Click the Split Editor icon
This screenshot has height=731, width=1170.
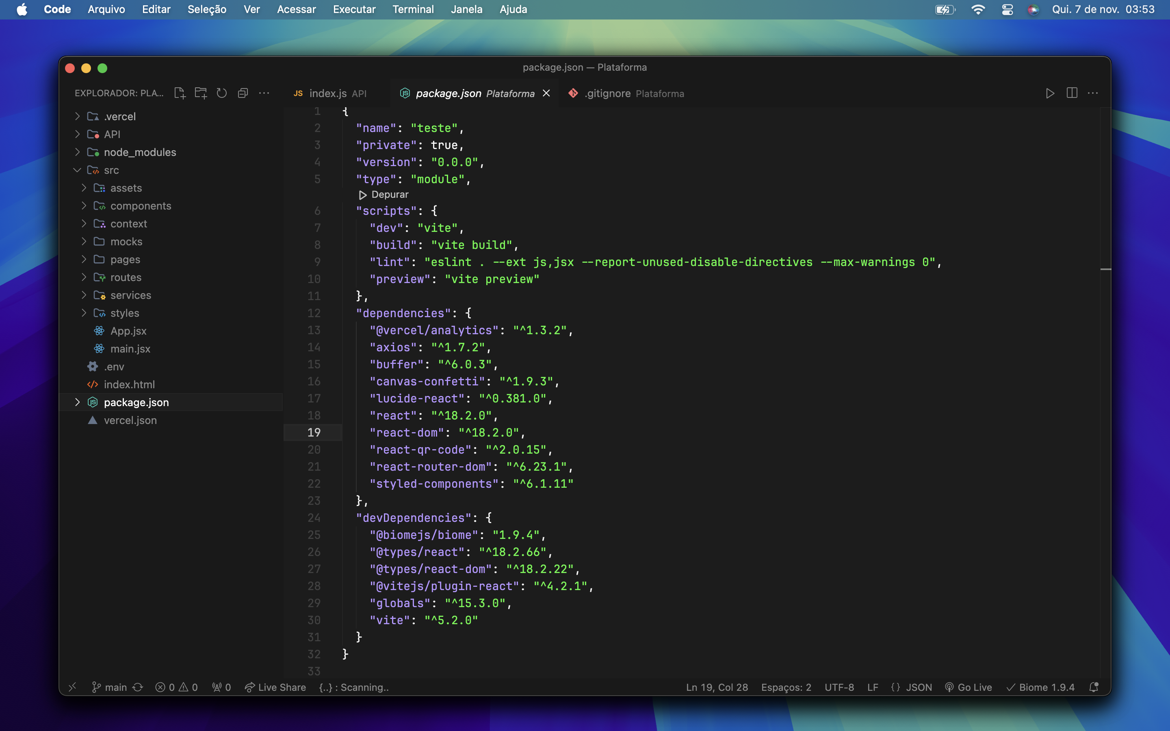coord(1071,93)
